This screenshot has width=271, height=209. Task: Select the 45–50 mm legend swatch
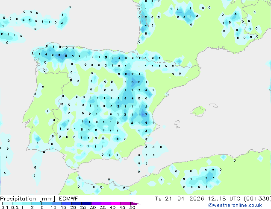126,203
